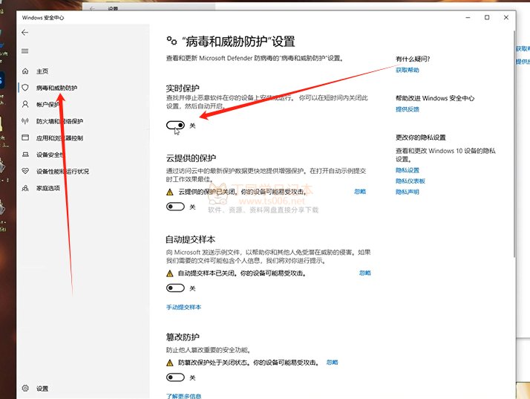The height and width of the screenshot is (399, 530).
Task: Open the hamburger navigation menu
Action: point(24,51)
